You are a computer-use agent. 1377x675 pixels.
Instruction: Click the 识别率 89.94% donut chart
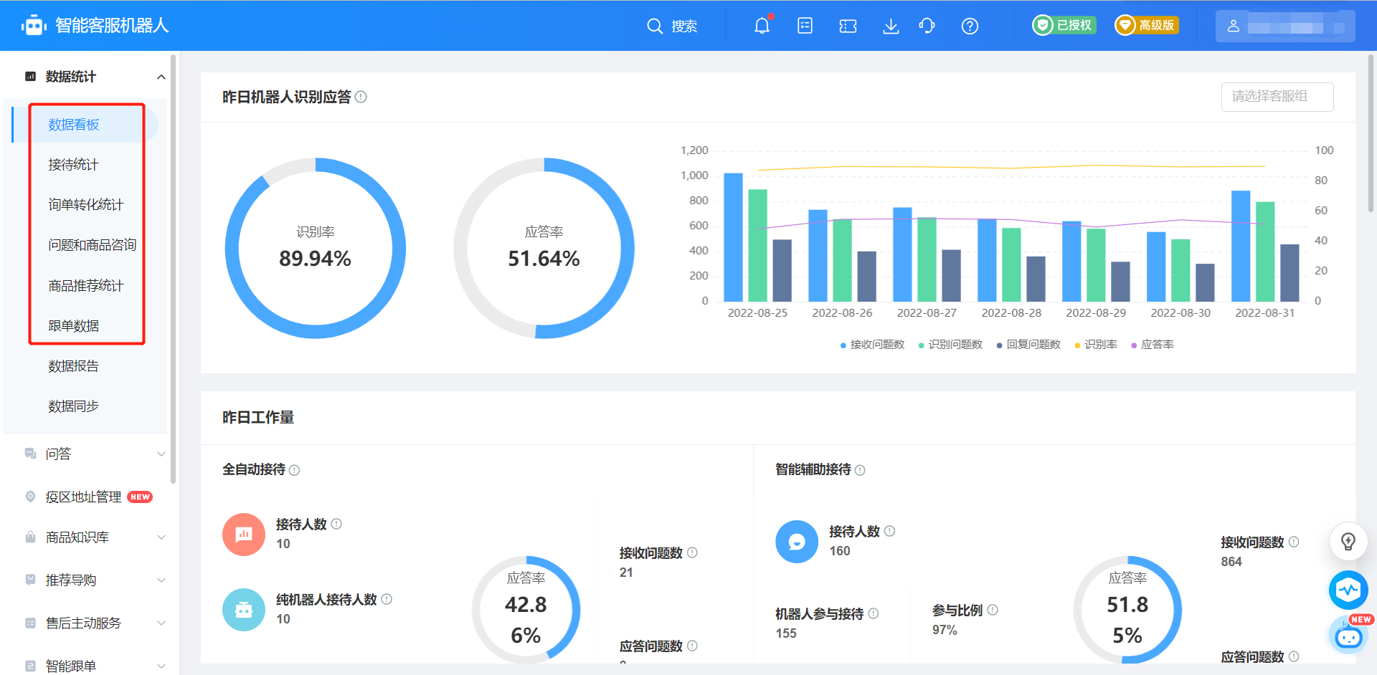(x=316, y=248)
